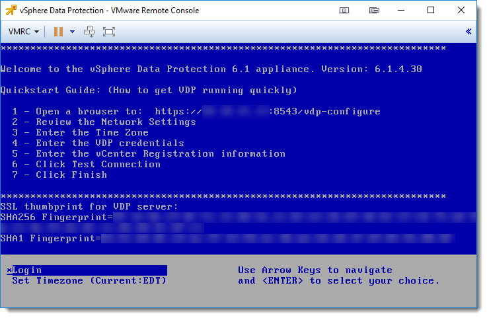Click 'Review the Network Settings' step

116,122
